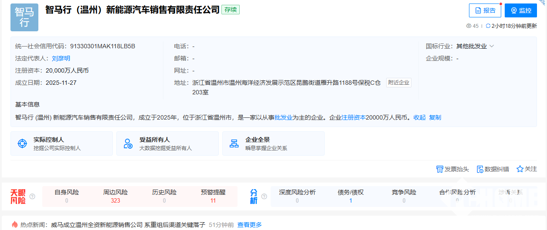This screenshot has height=230, width=547.
Task: Click the 附近企业 nearby companies tag
Action: click(398, 83)
